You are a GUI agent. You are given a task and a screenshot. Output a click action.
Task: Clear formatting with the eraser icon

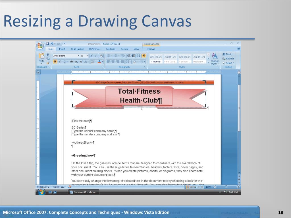coord(101,56)
